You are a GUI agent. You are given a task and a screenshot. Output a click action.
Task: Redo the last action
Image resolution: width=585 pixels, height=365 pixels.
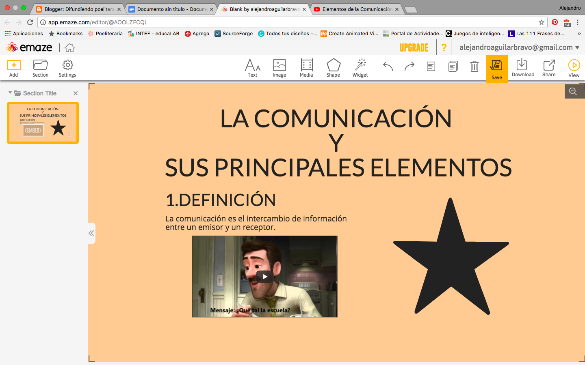pyautogui.click(x=409, y=66)
